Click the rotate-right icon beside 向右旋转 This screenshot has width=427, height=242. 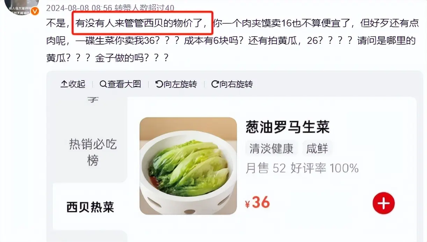215,84
